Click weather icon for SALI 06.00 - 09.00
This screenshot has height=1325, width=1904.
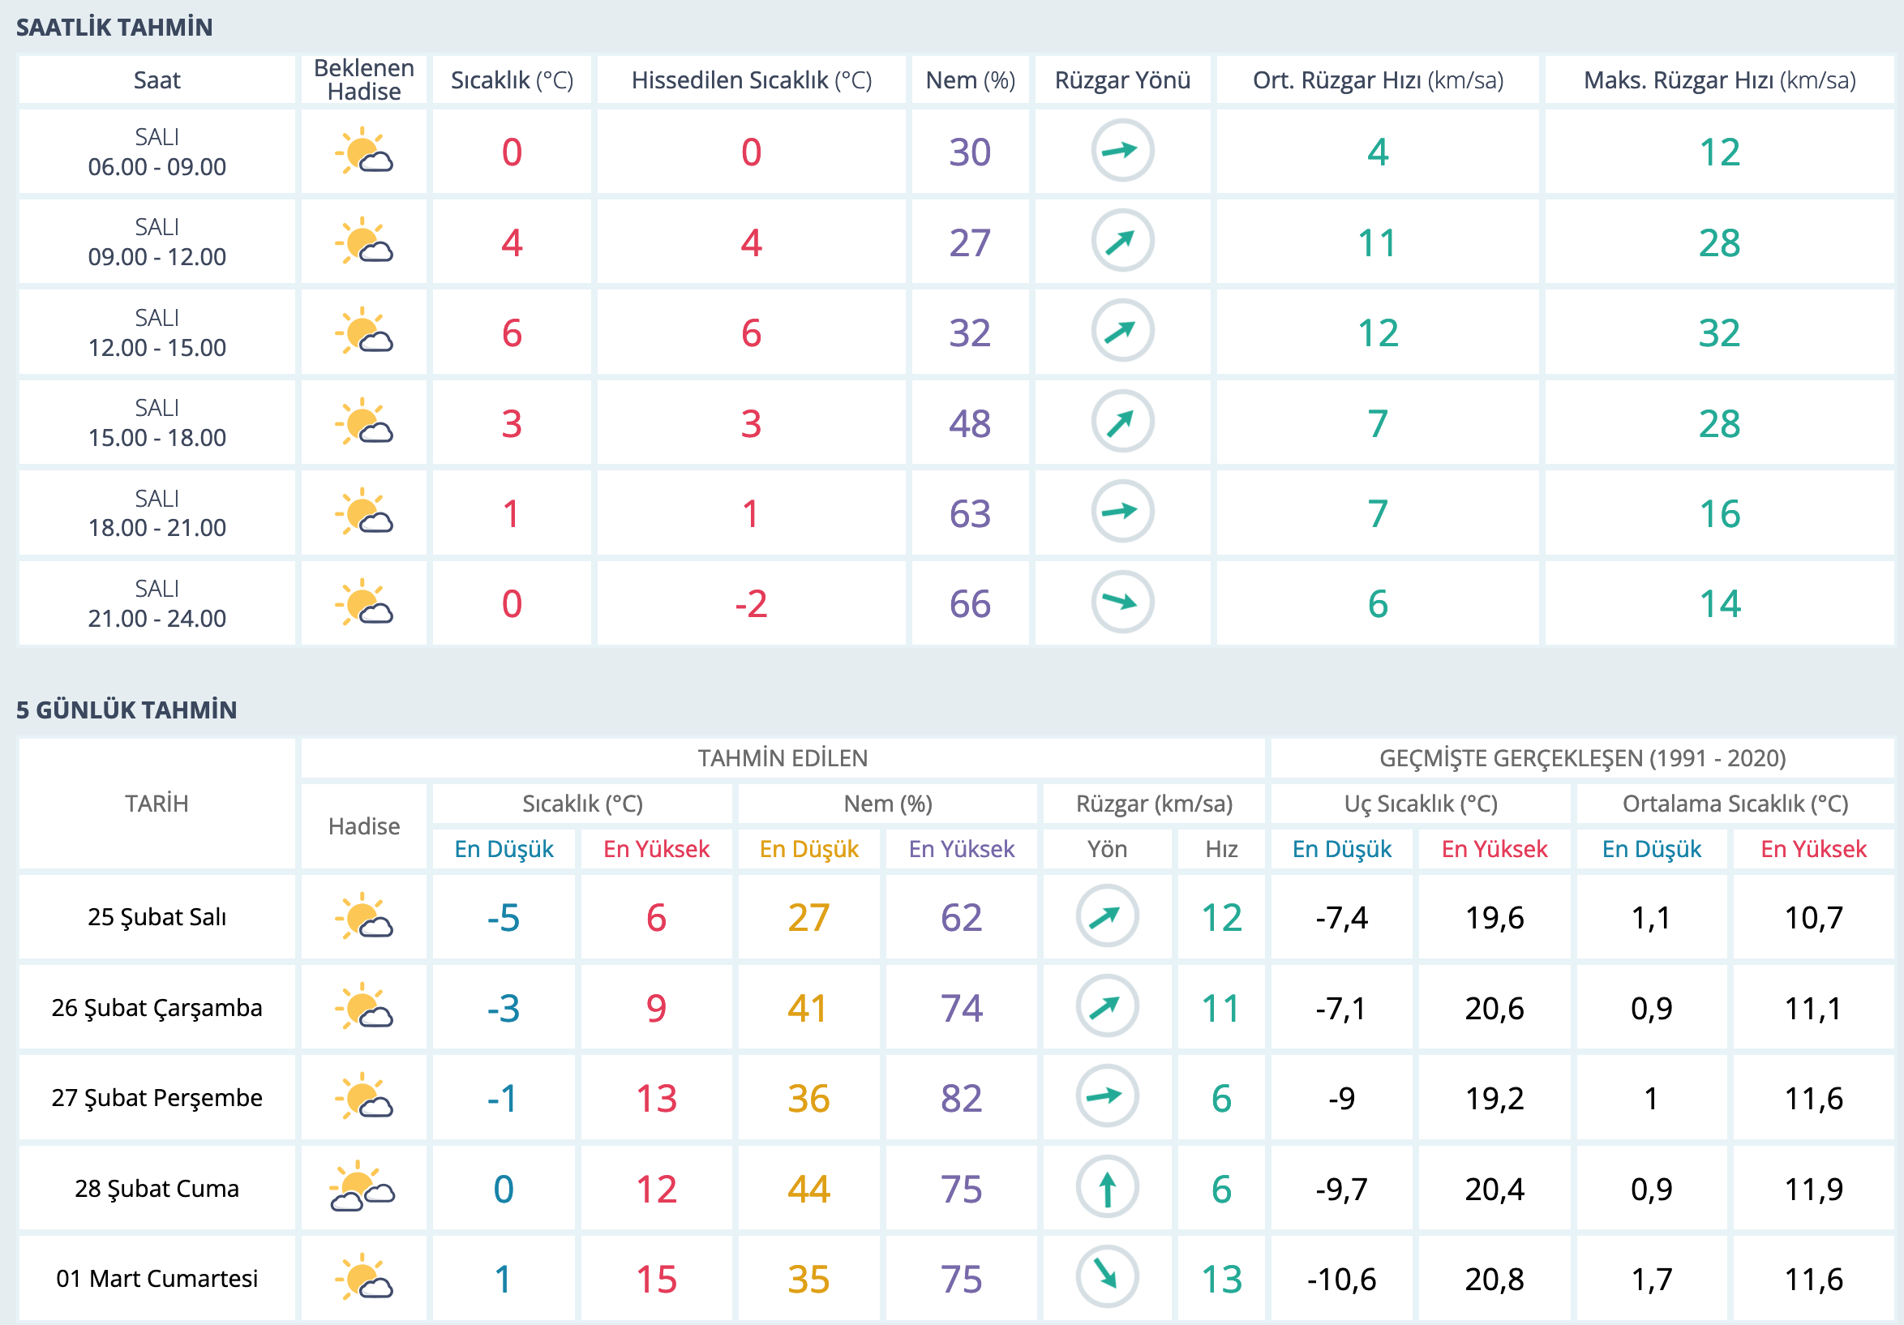click(x=363, y=151)
